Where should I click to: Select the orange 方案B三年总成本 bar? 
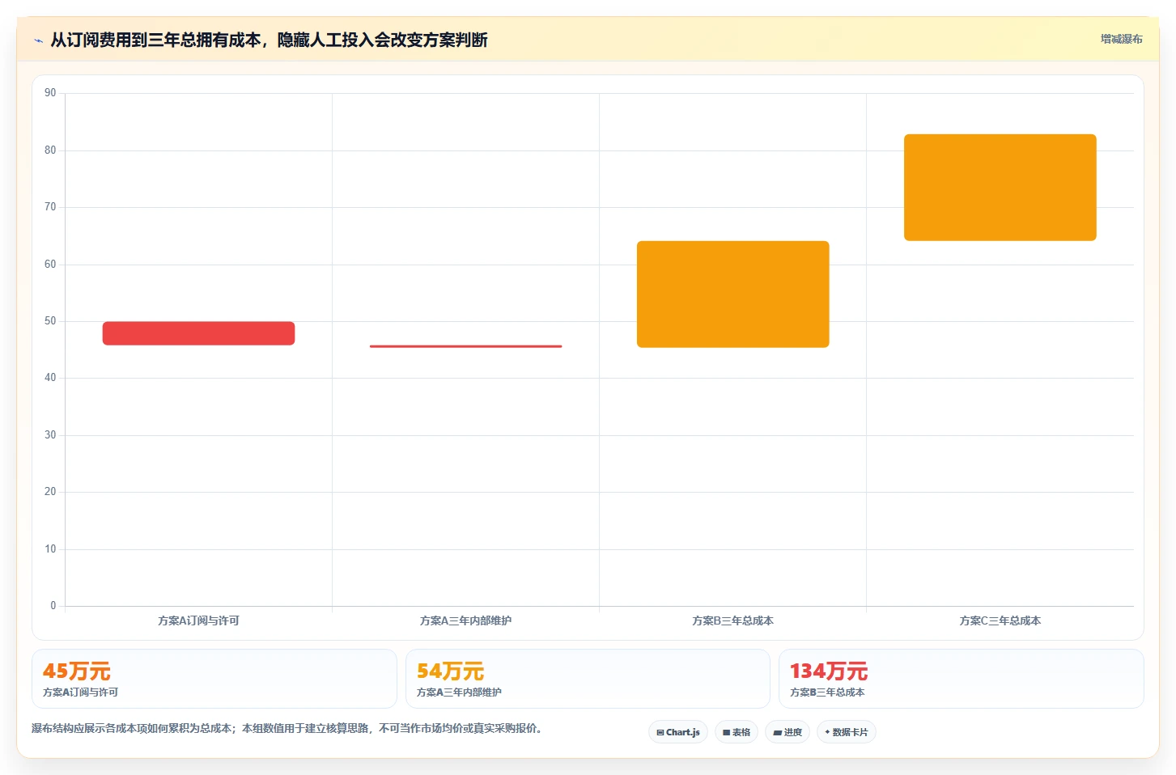[x=732, y=294]
